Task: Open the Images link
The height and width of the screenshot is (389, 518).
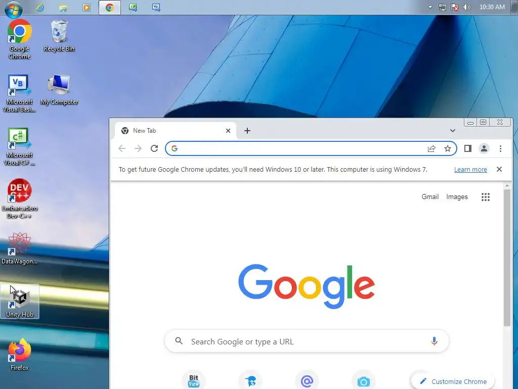Action: click(x=457, y=197)
